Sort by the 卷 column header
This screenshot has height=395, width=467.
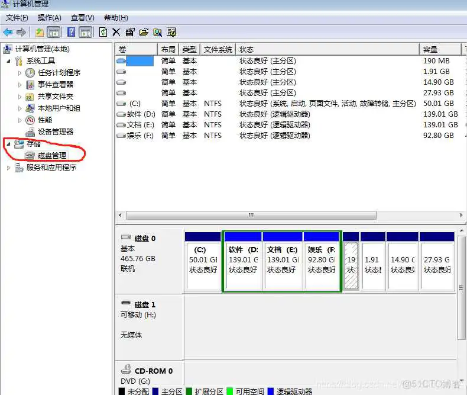(x=137, y=50)
